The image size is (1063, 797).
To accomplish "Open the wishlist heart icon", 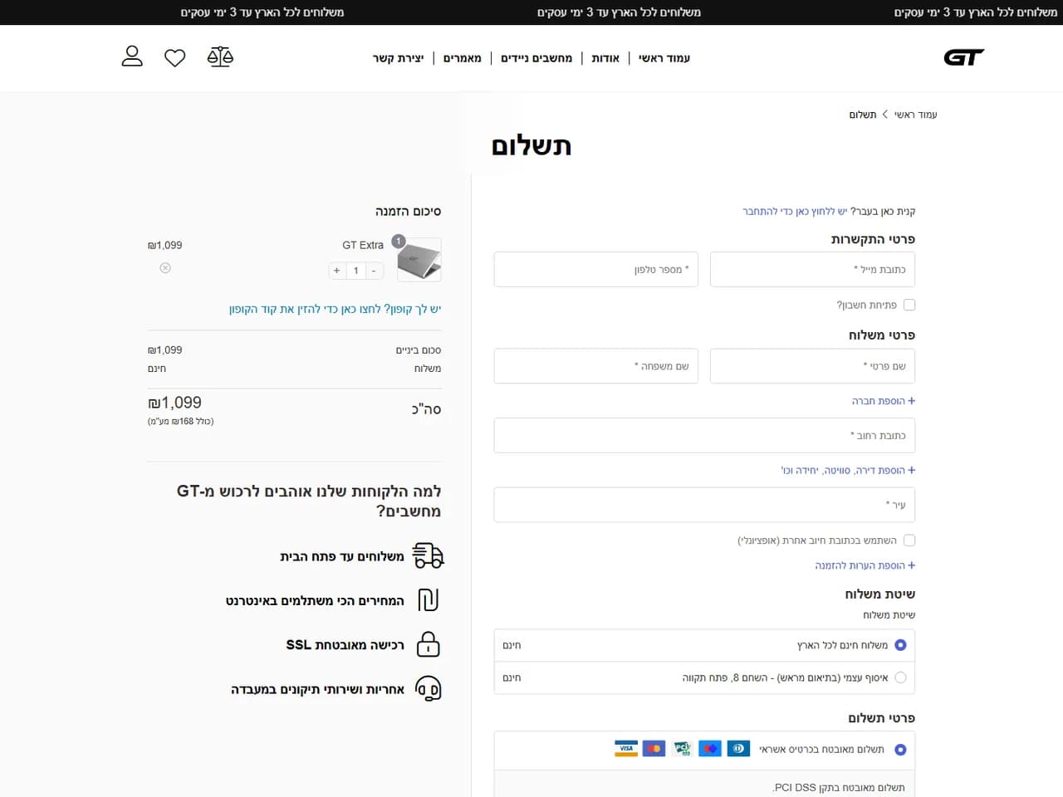I will click(x=174, y=58).
